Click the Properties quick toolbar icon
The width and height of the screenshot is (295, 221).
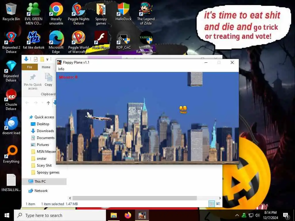[35, 59]
